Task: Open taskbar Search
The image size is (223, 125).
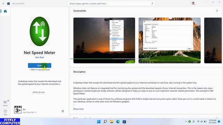Action: 105,122
